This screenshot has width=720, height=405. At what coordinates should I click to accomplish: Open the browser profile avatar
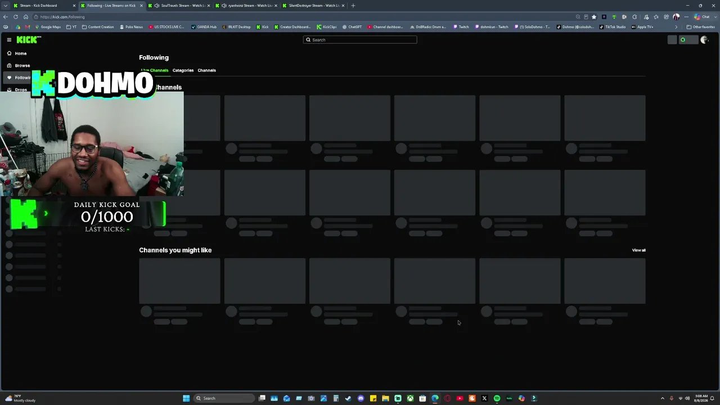tap(676, 17)
